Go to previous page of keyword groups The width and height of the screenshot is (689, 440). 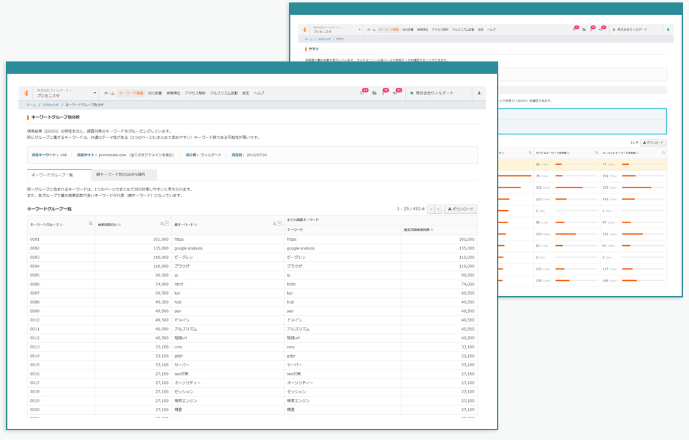click(x=431, y=209)
